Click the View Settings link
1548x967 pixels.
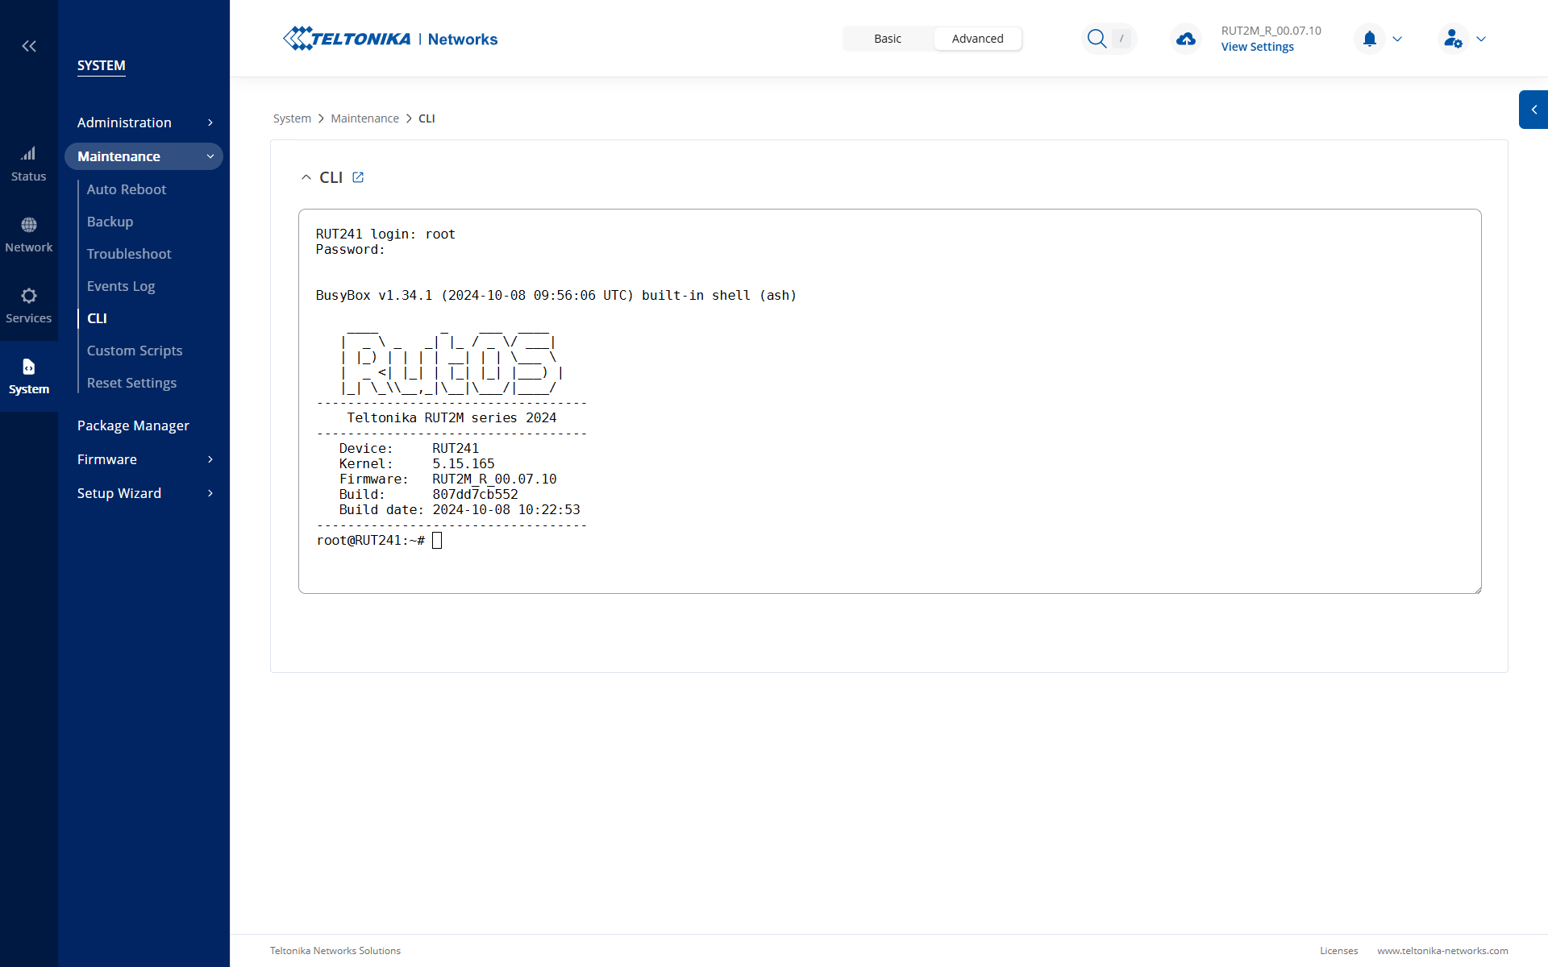[1257, 47]
